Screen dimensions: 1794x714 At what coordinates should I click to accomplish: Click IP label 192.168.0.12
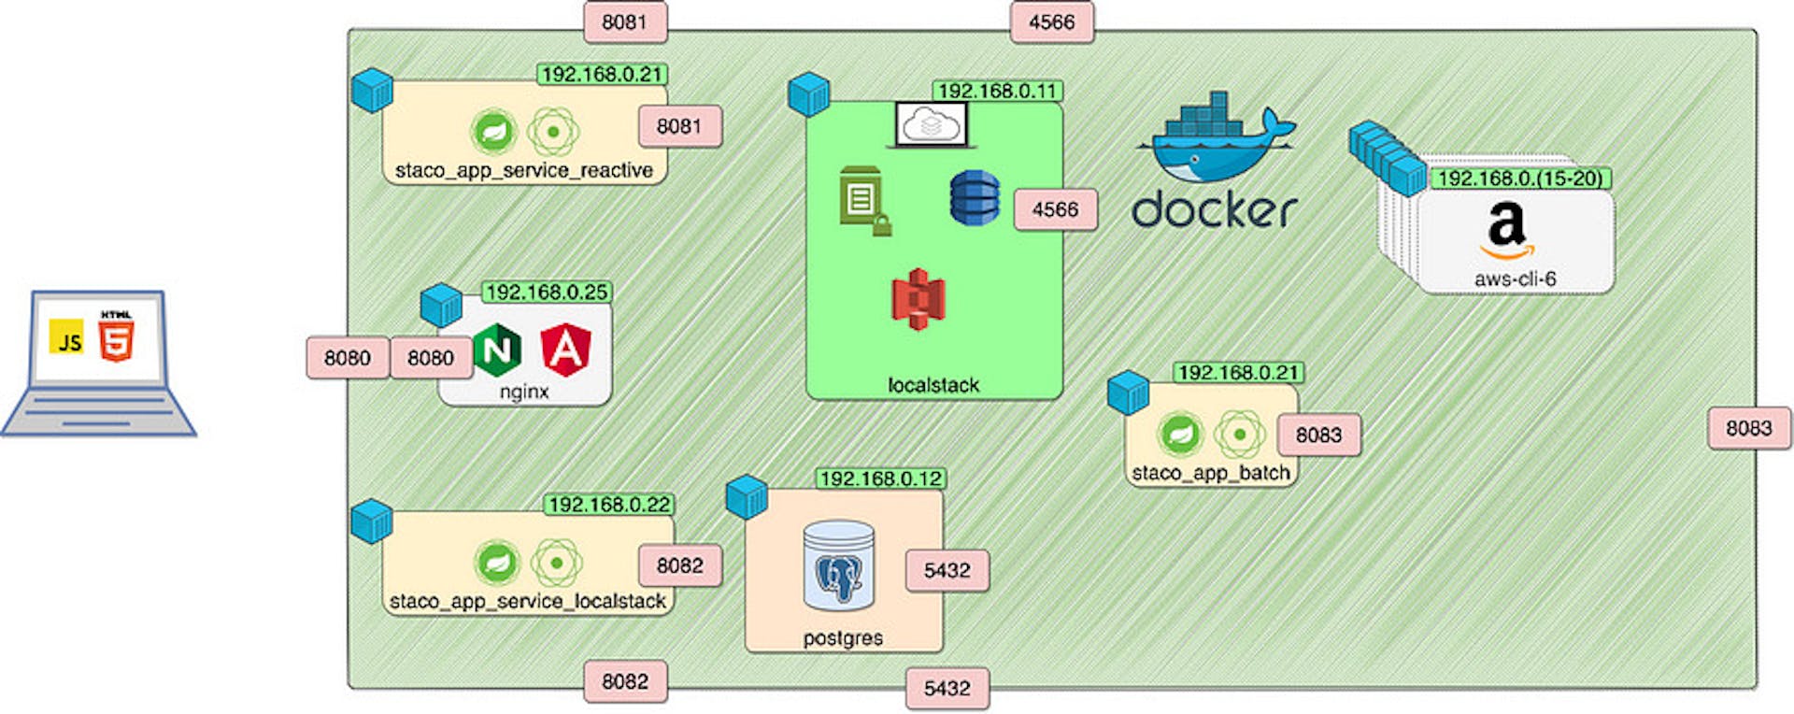(881, 478)
